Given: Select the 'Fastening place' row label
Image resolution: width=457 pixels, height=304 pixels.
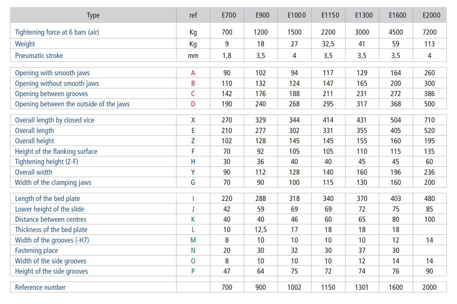Looking at the screenshot, I should pyautogui.click(x=36, y=250).
